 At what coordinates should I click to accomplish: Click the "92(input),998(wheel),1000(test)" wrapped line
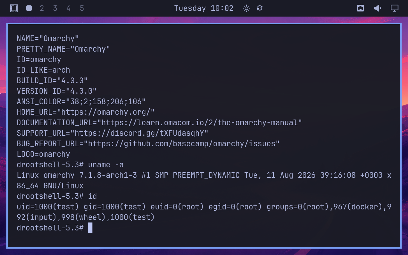[86, 217]
